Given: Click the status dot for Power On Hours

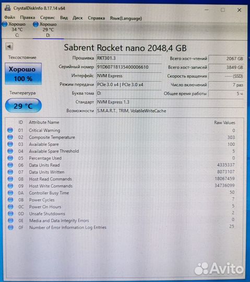Looking at the screenshot, I should 10,207.
